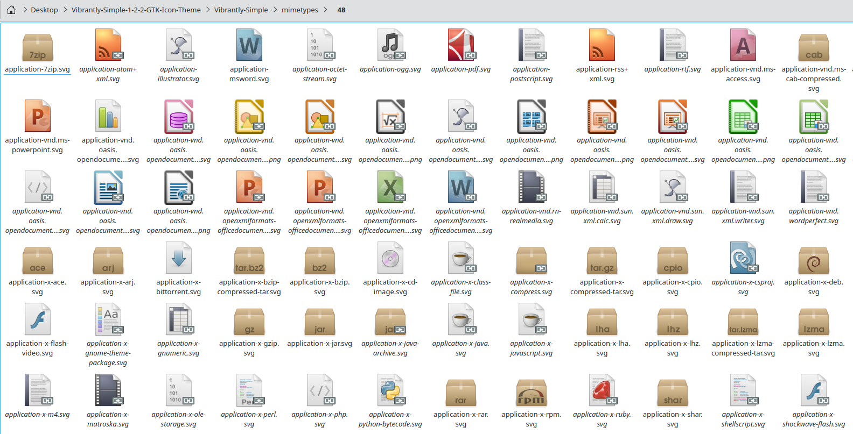Screen dimensions: 853x434
Task: Click the application-x-javascript.svg label
Action: click(x=532, y=348)
